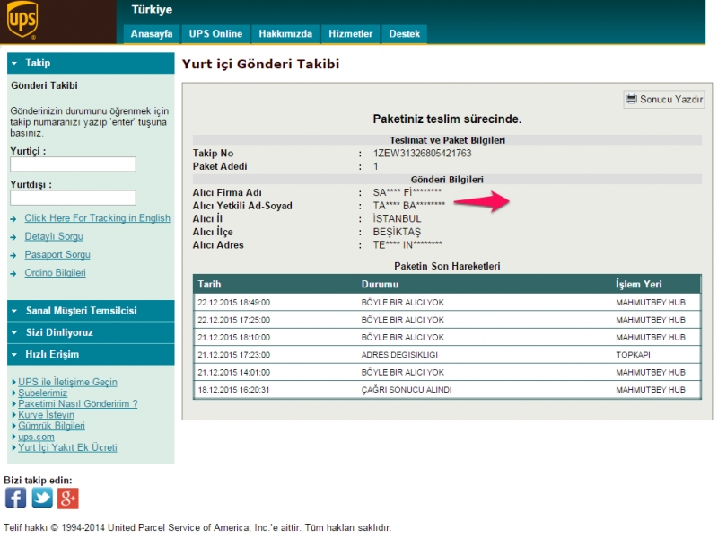718x539 pixels.
Task: Switch to the Hakkımızda tab
Action: (285, 34)
